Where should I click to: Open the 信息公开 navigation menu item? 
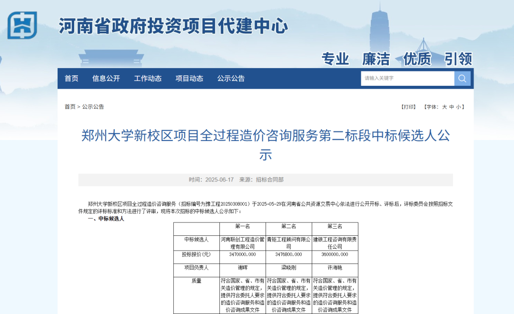pyautogui.click(x=106, y=79)
